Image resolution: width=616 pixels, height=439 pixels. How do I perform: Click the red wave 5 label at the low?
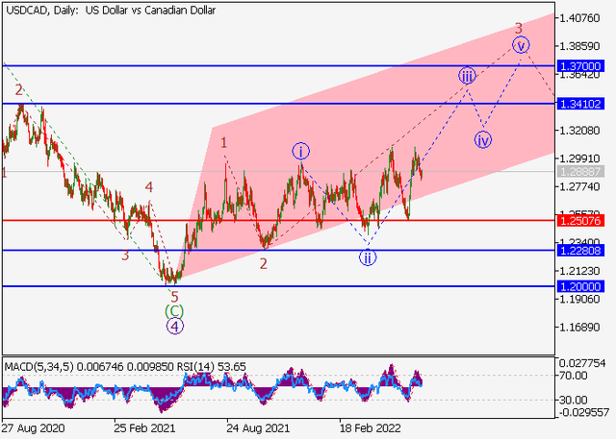(x=174, y=296)
